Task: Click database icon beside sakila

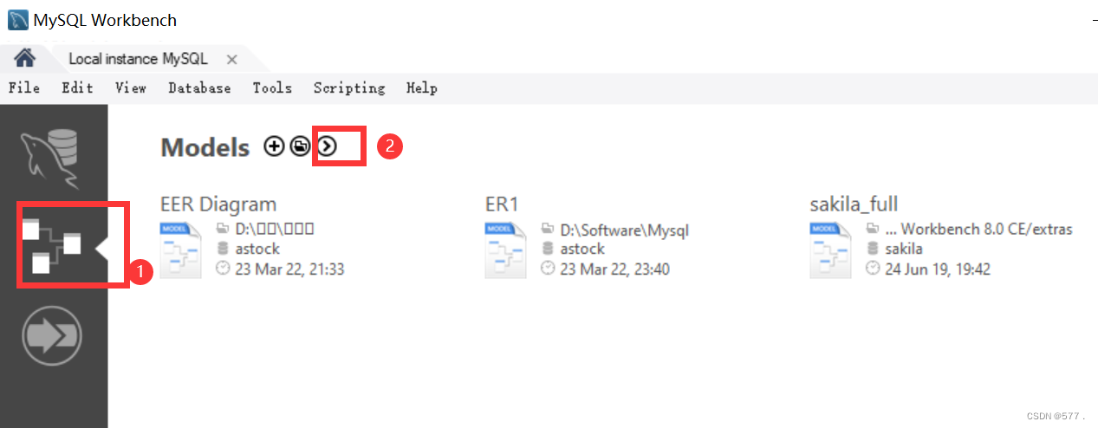Action: click(x=872, y=249)
